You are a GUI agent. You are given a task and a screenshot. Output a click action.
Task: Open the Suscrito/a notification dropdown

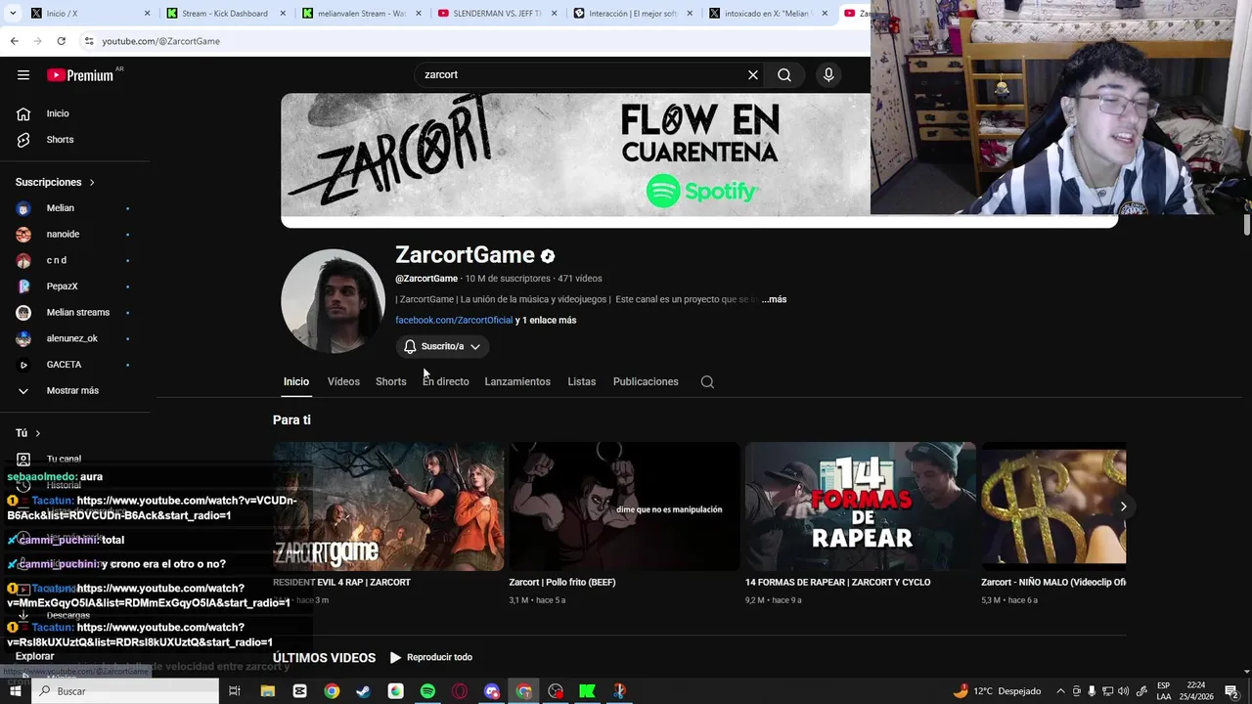[x=442, y=346]
